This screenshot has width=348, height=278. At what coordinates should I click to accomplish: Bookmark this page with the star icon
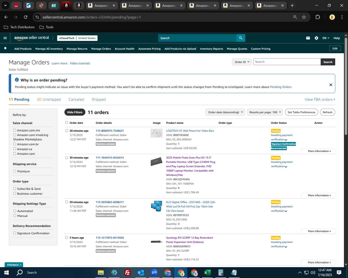304,17
